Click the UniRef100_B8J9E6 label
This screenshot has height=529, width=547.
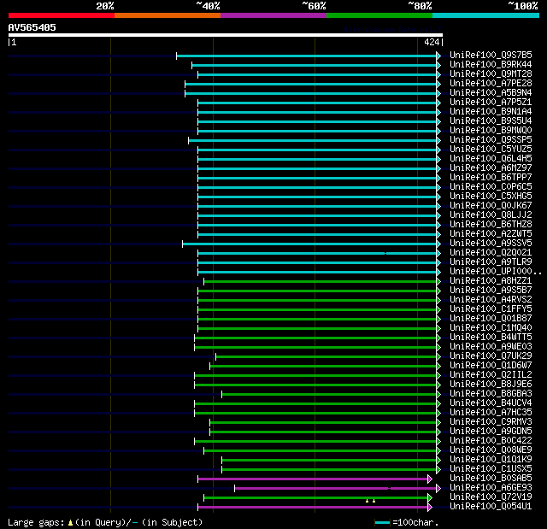click(491, 385)
